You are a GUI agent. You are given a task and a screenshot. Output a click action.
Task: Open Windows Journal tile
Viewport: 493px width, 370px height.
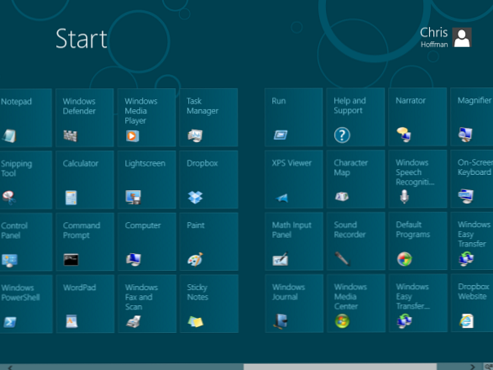pos(294,304)
